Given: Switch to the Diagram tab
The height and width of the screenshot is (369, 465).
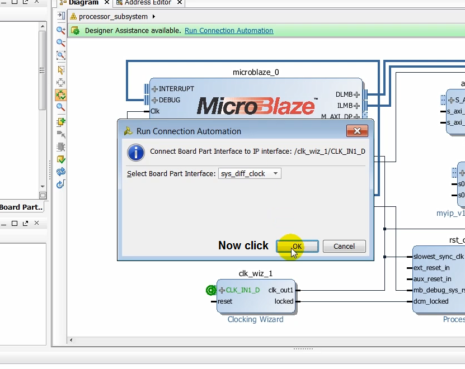Looking at the screenshot, I should (x=84, y=2).
